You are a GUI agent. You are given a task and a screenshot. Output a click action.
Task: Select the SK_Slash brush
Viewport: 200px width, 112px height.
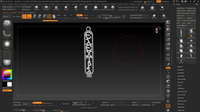36,8
